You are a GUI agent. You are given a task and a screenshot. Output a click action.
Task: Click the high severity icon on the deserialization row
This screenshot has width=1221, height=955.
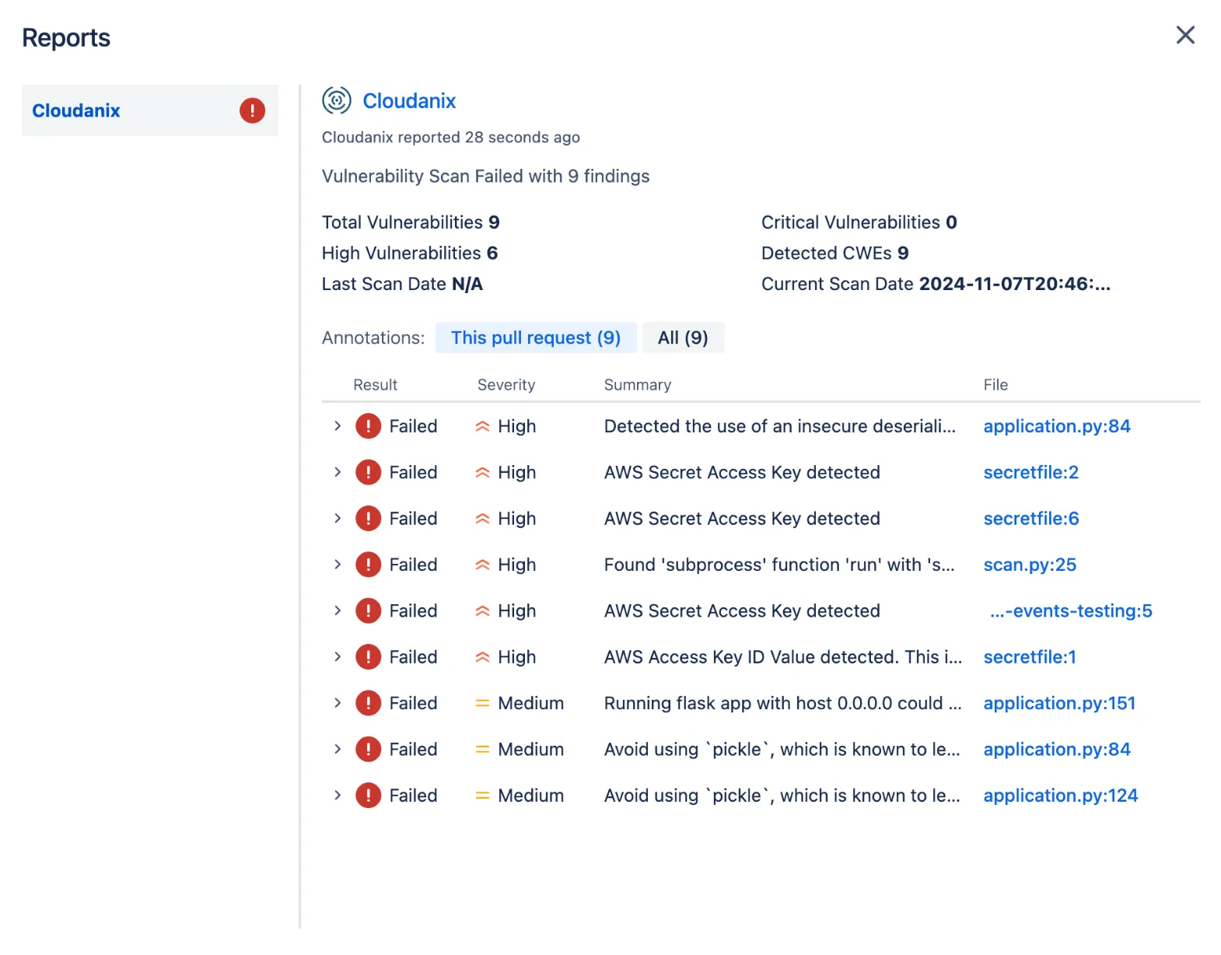tap(482, 426)
